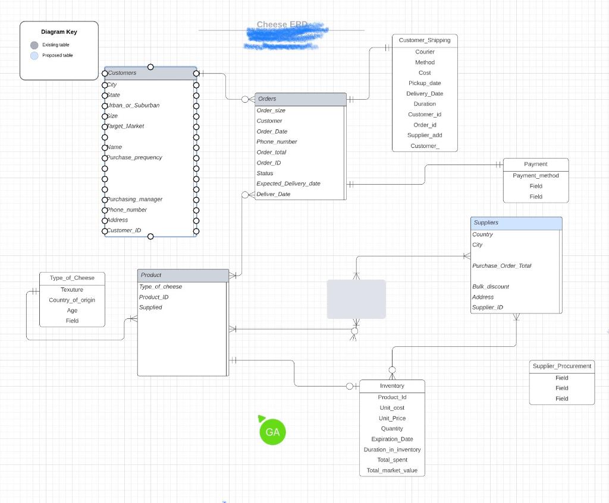
Task: Click the Diagram Key box
Action: click(59, 50)
